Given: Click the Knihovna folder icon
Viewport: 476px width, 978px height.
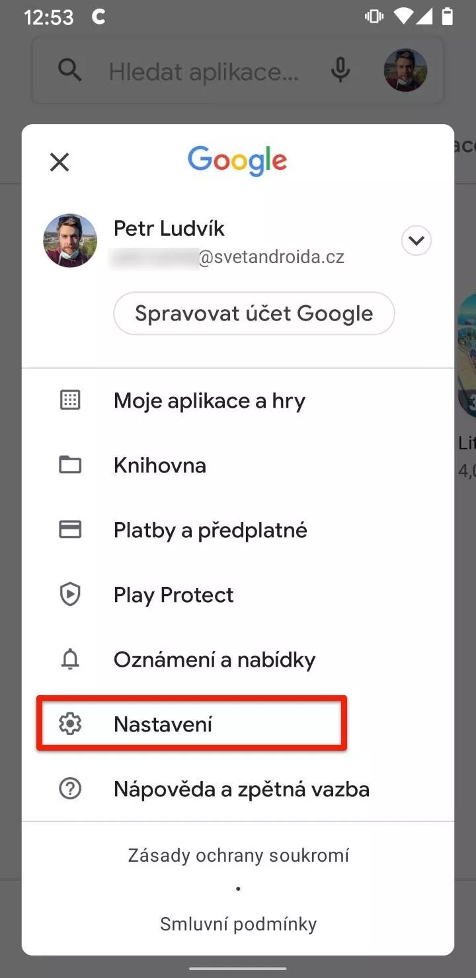Looking at the screenshot, I should pos(70,465).
